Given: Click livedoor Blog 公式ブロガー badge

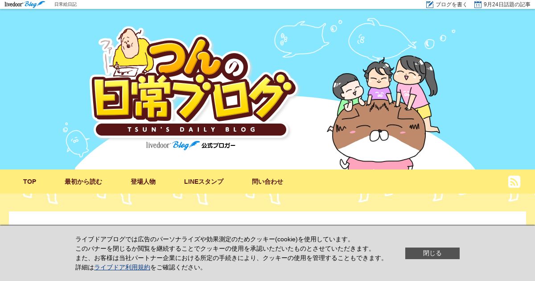Looking at the screenshot, I should click(191, 145).
